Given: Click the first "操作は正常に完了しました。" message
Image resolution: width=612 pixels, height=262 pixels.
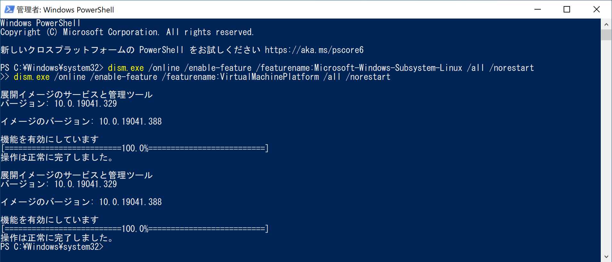Looking at the screenshot, I should point(57,158).
